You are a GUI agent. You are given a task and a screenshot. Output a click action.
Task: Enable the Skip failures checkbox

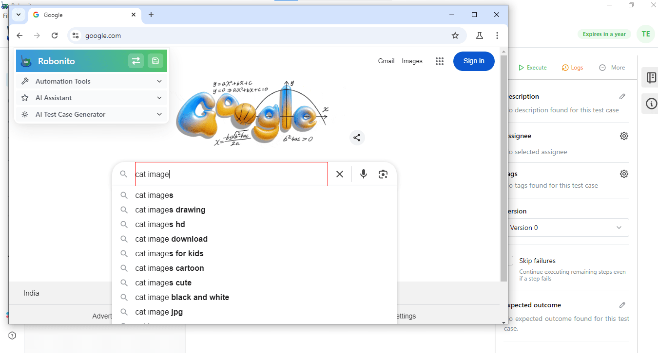click(x=510, y=261)
